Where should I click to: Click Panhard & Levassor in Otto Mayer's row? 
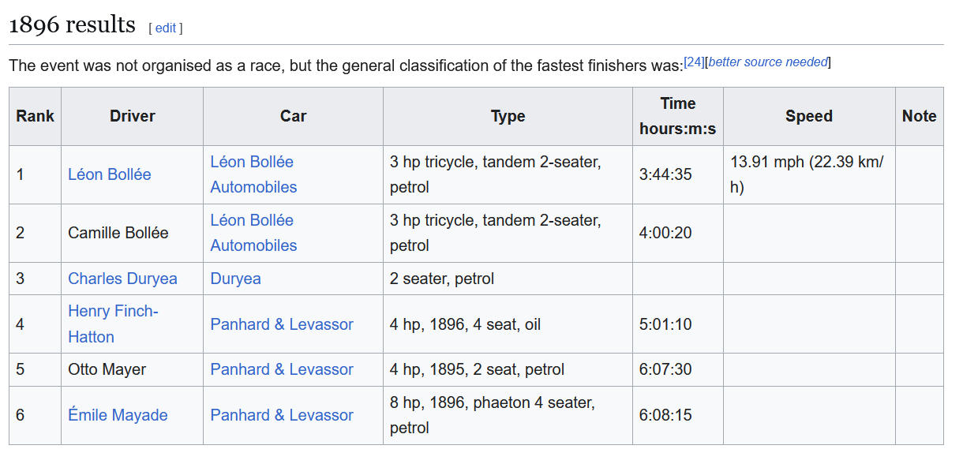coord(281,369)
